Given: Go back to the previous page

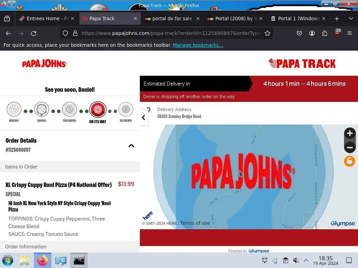Looking at the screenshot, I should (8, 33).
